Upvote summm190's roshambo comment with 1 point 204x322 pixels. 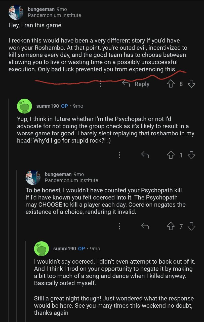click(171, 155)
